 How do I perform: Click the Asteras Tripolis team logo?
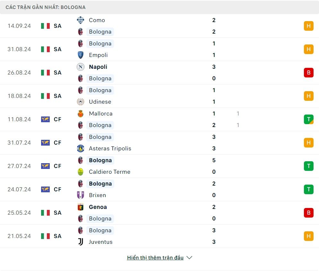pos(81,148)
